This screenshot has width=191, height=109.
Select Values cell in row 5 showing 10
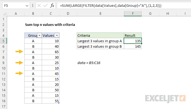[51, 41]
